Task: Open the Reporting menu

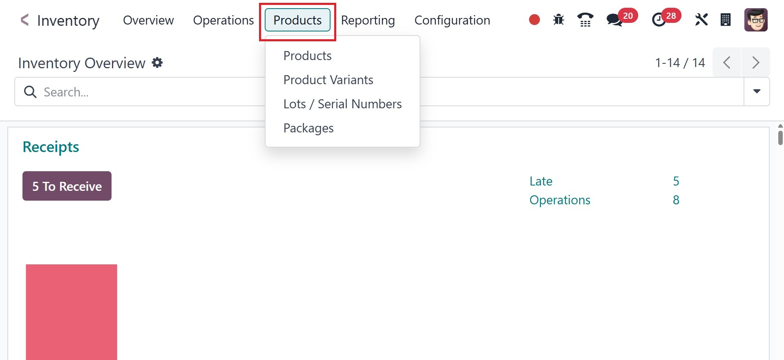Action: pyautogui.click(x=368, y=20)
